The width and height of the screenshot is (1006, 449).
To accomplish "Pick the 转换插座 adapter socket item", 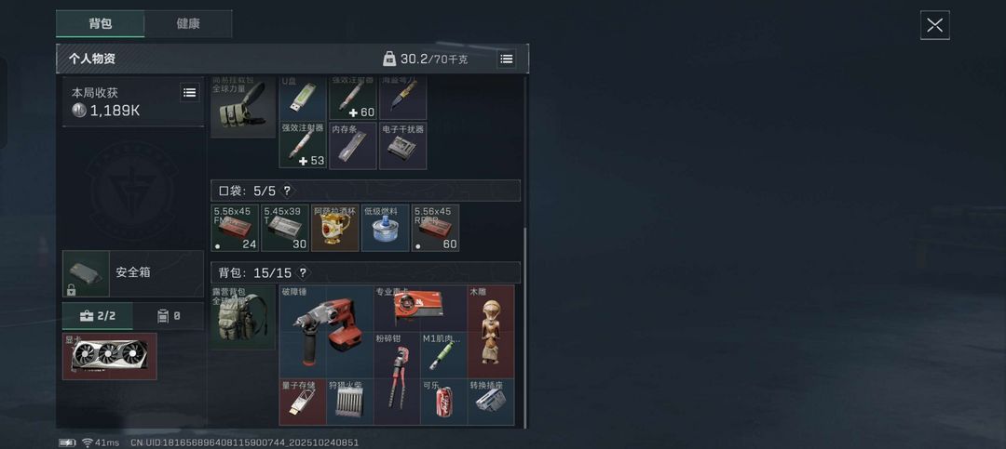I will pyautogui.click(x=491, y=402).
